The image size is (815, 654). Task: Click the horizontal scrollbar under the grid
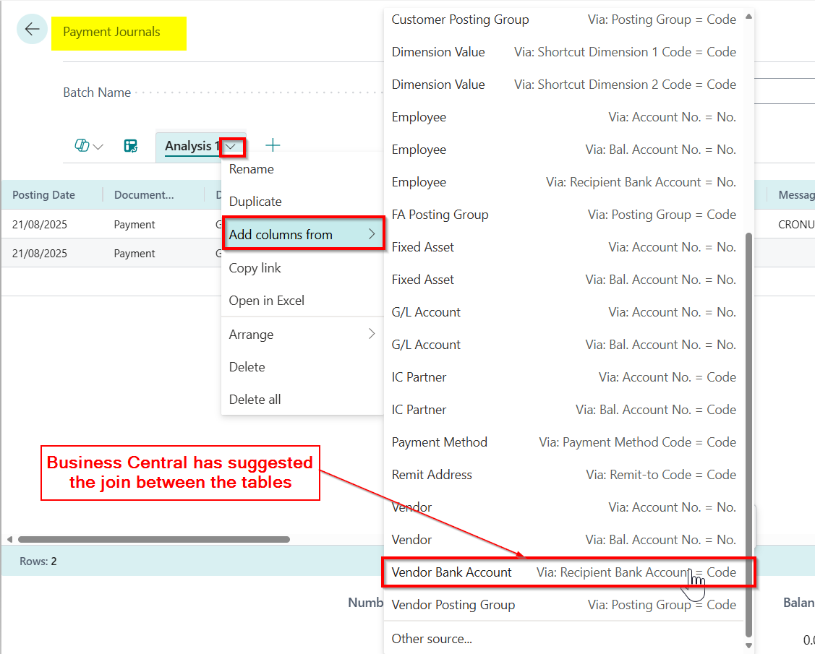(x=153, y=539)
